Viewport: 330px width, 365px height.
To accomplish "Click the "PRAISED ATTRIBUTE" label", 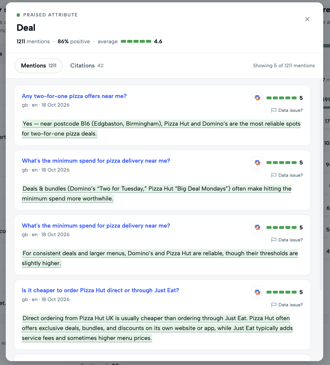I will point(50,15).
